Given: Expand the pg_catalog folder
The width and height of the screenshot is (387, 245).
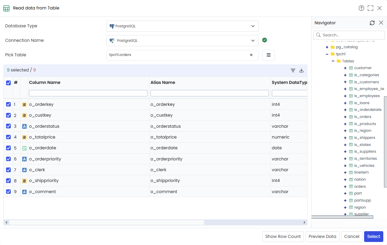Looking at the screenshot, I should pos(327,47).
